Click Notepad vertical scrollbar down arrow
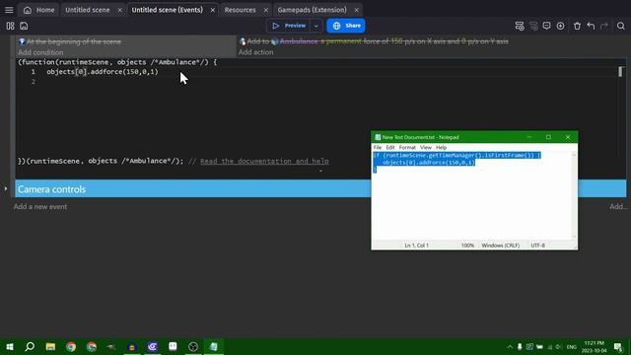631x355 pixels. [574, 237]
